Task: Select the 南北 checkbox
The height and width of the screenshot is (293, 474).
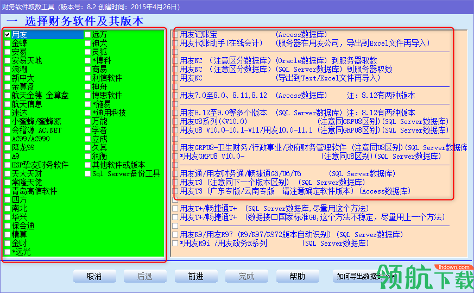Action: [8, 209]
